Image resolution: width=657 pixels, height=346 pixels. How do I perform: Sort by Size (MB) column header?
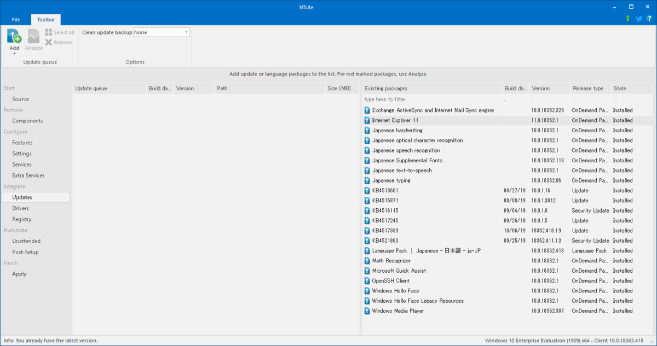pos(342,88)
